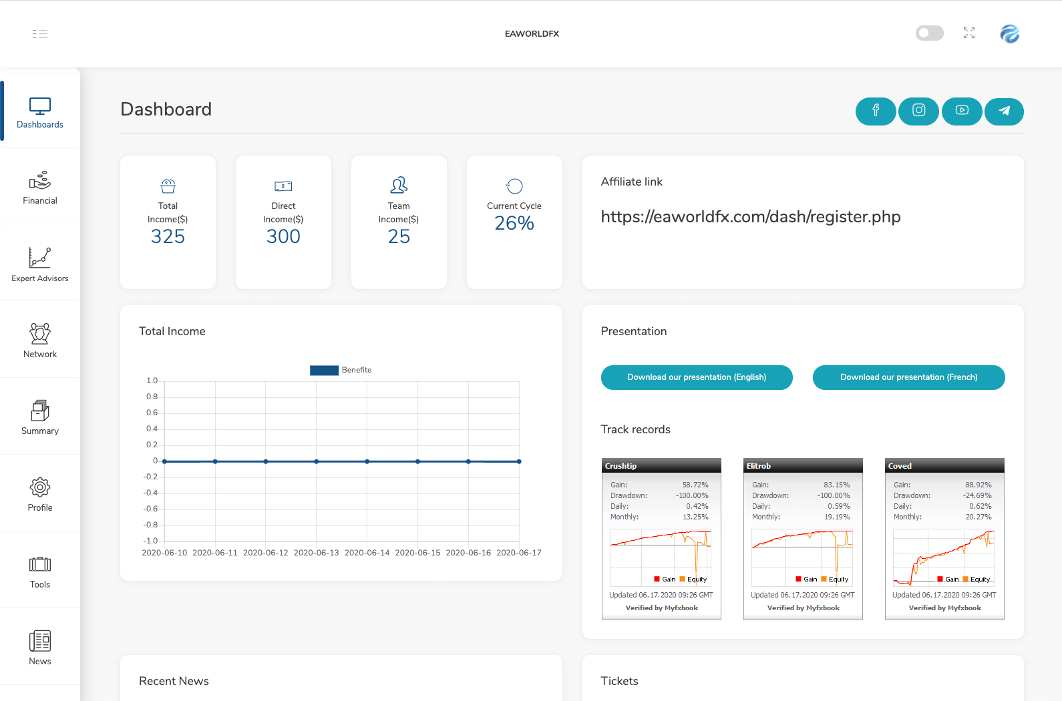Click the News newspaper icon
The image size is (1062, 701).
click(40, 641)
